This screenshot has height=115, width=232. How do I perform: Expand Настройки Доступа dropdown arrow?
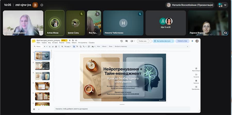(x=173, y=41)
